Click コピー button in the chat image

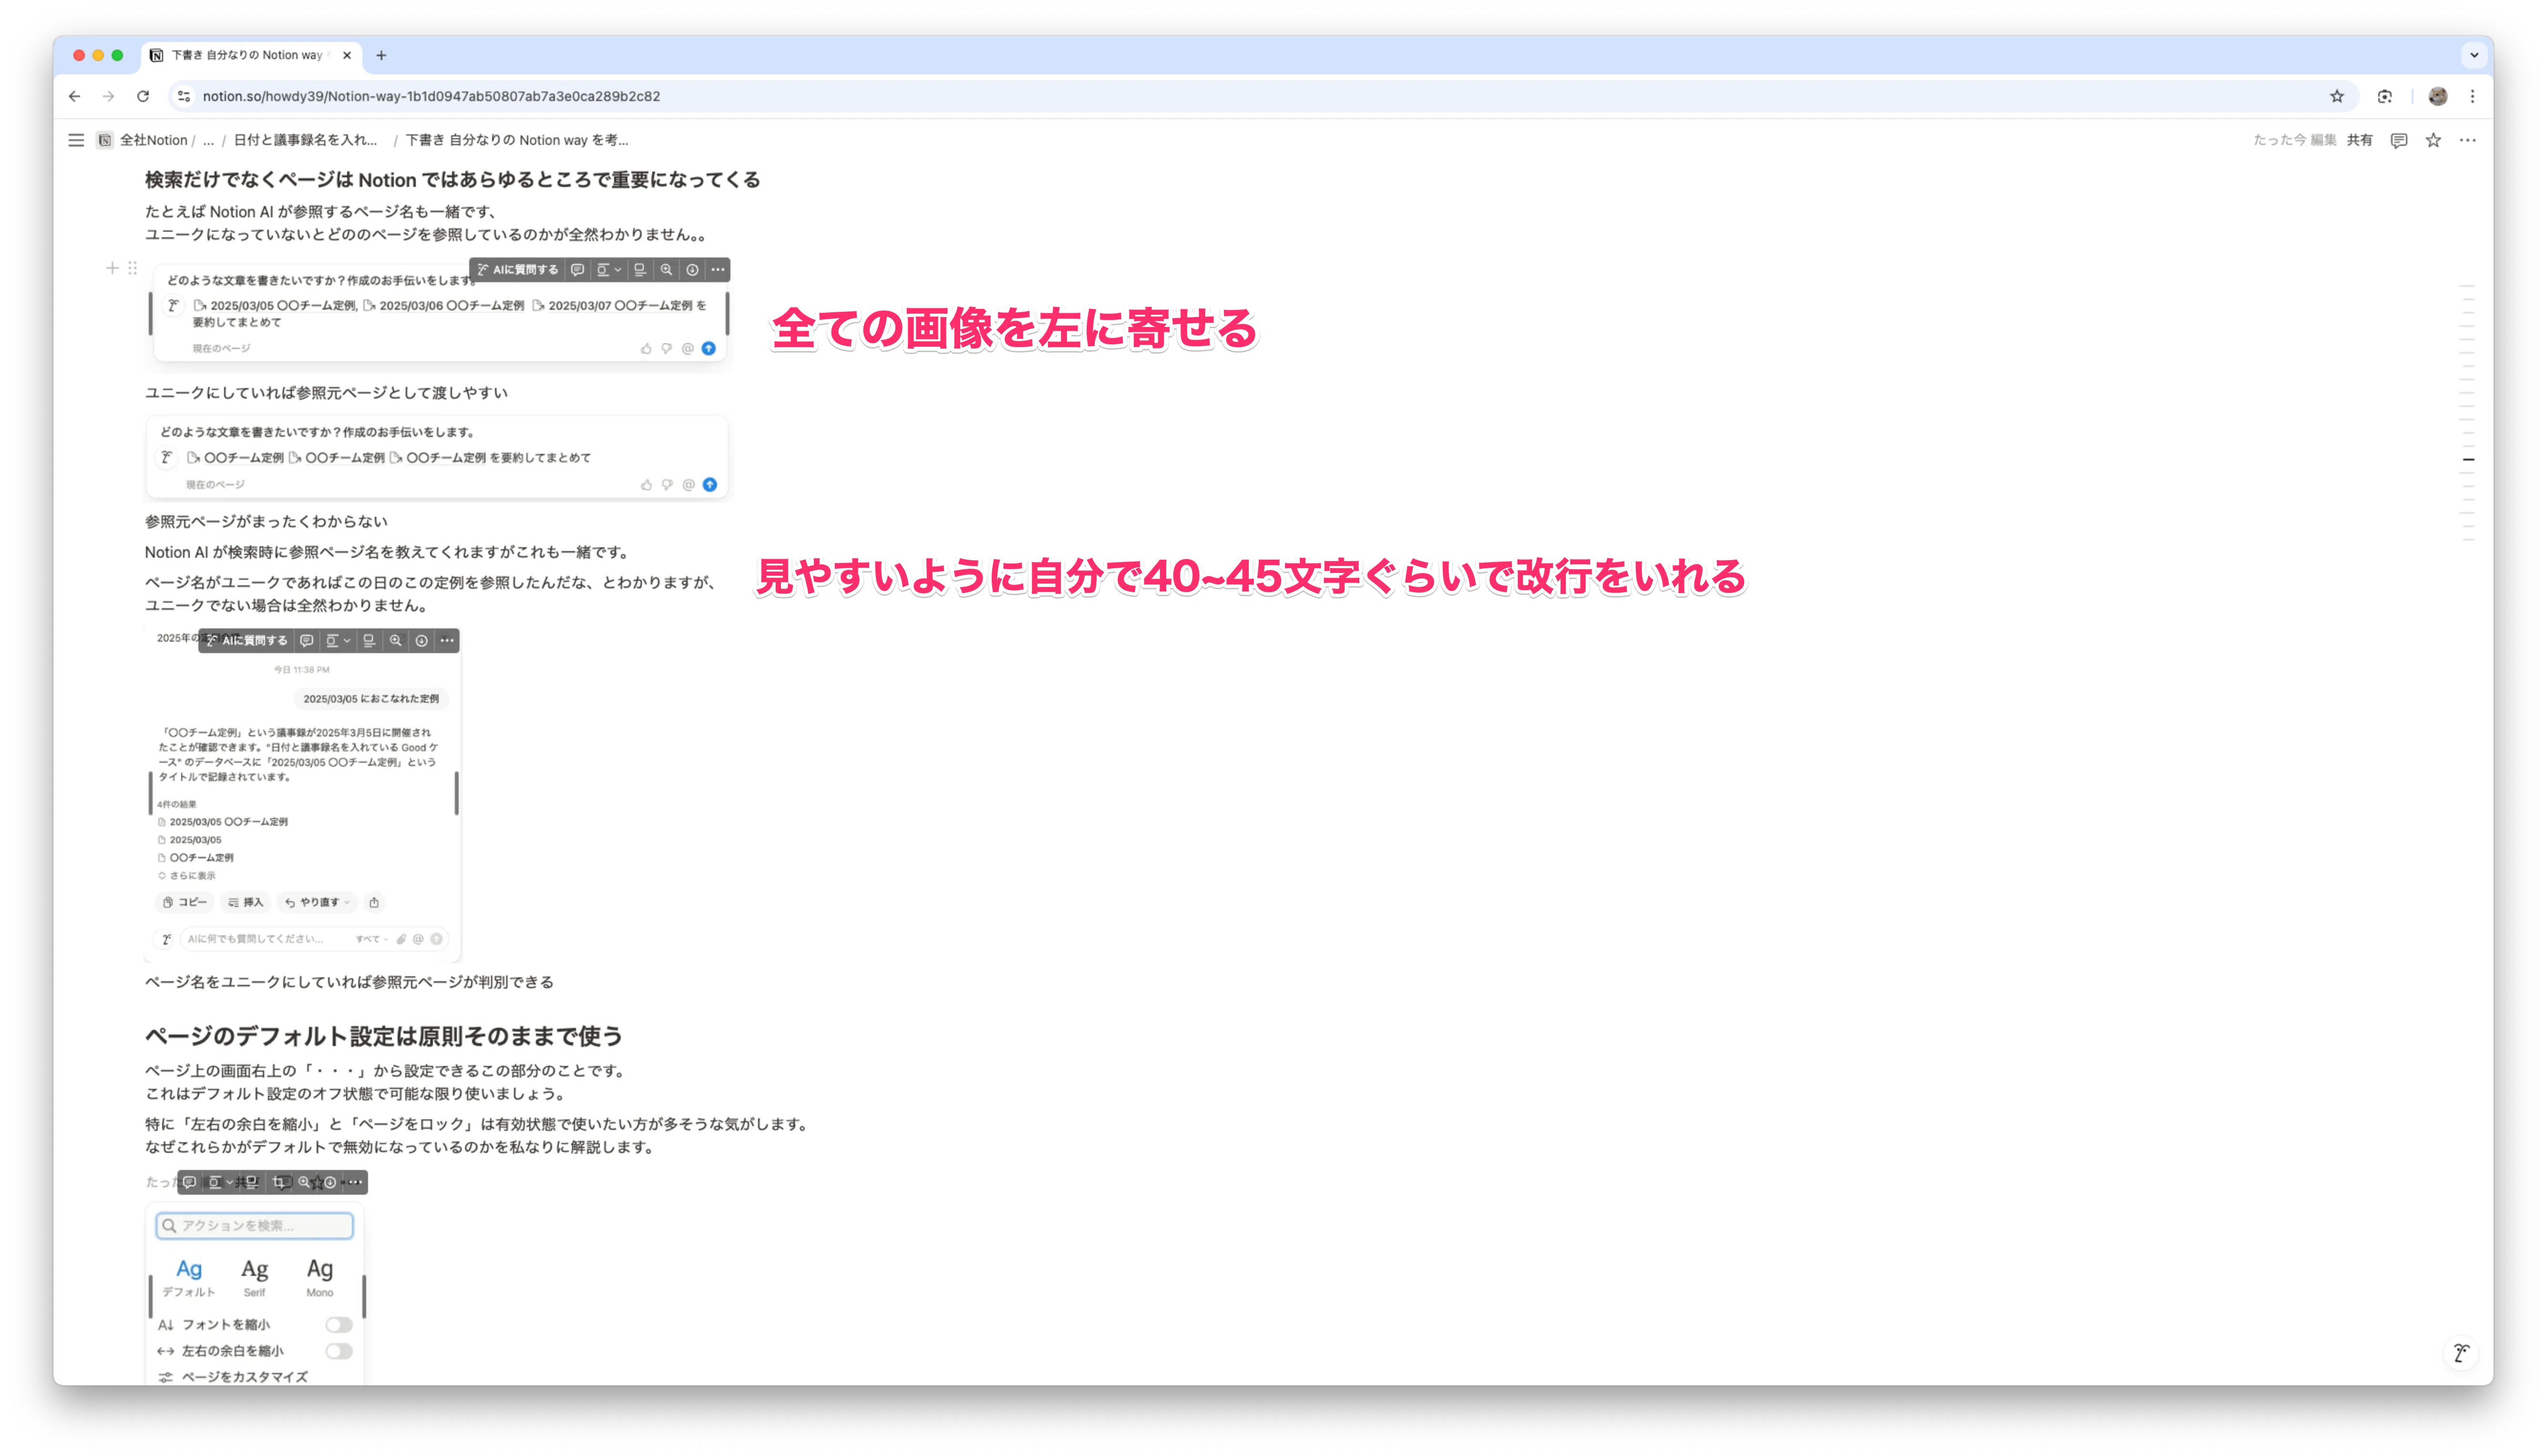(x=185, y=902)
